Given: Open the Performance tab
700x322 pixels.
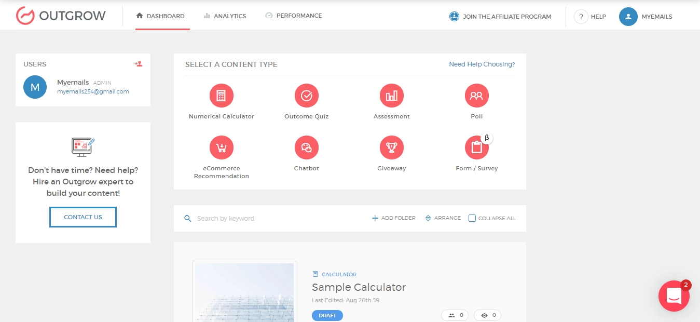Looking at the screenshot, I should click(x=294, y=16).
